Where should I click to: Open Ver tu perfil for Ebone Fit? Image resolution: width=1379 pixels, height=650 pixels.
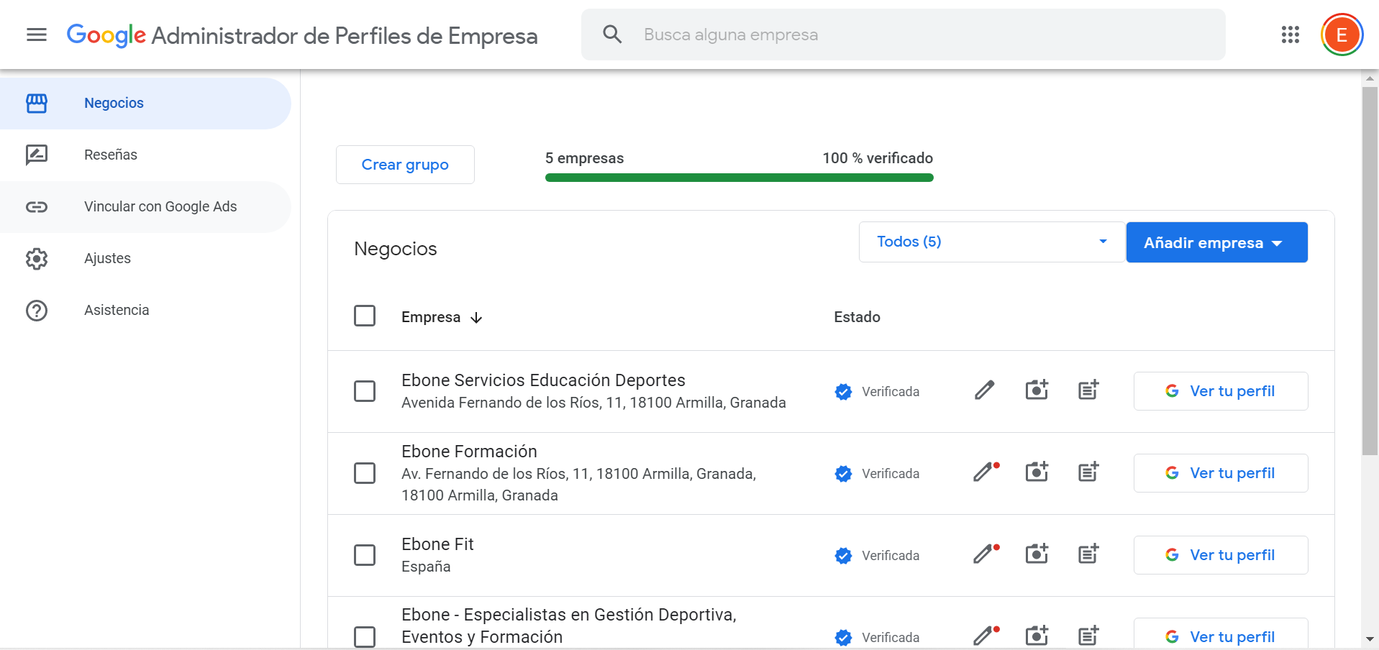[1220, 554]
